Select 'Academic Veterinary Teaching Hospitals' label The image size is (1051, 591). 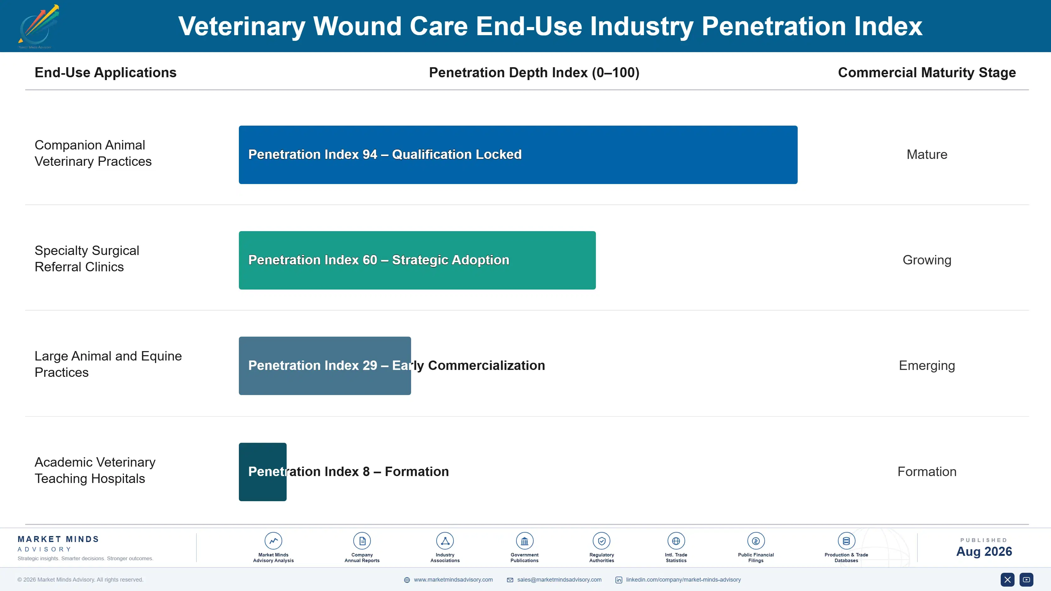click(95, 470)
